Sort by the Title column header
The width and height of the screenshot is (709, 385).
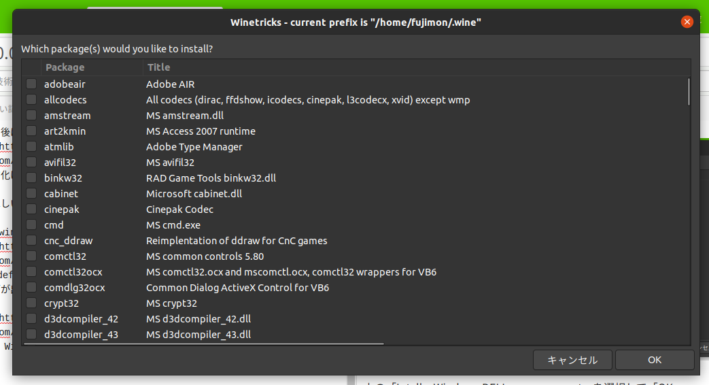coord(417,67)
